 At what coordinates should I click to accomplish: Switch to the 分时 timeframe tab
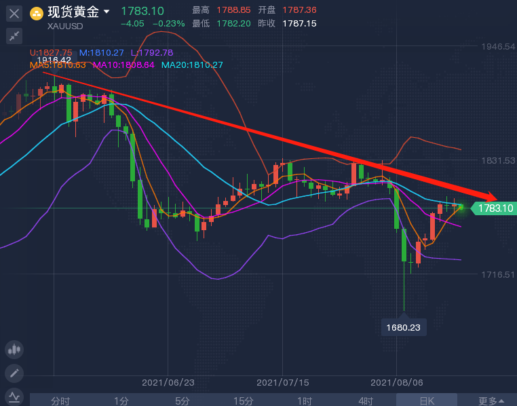60,401
